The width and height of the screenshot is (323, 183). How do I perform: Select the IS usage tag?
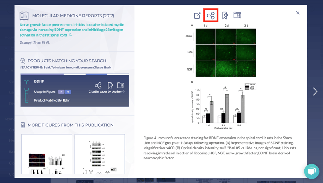click(x=68, y=91)
